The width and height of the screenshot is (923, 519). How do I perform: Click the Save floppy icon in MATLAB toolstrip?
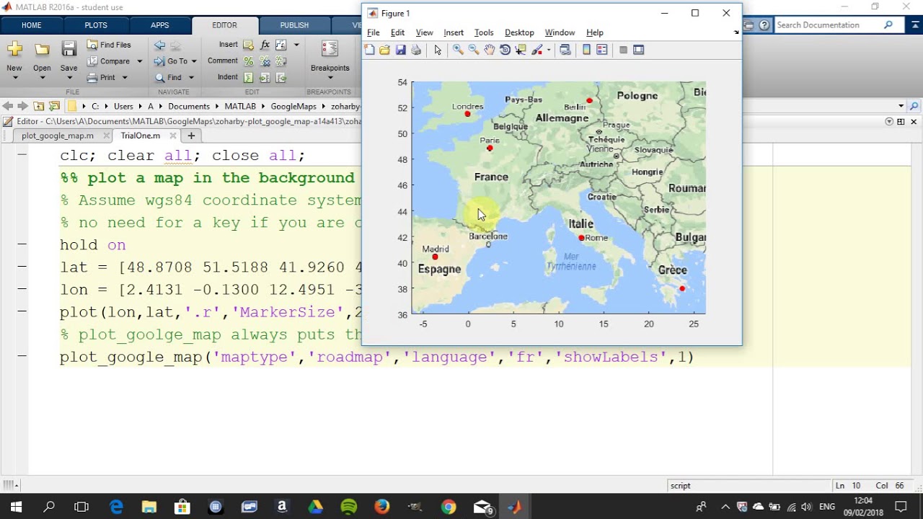[69, 49]
